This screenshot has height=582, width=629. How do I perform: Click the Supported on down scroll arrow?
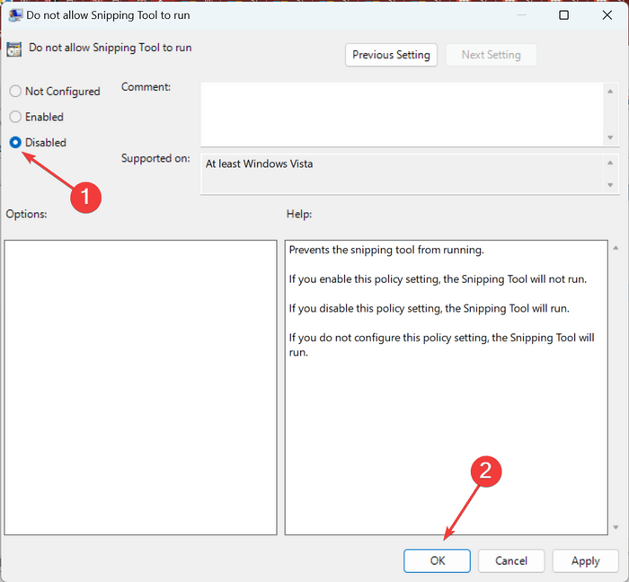click(x=610, y=185)
